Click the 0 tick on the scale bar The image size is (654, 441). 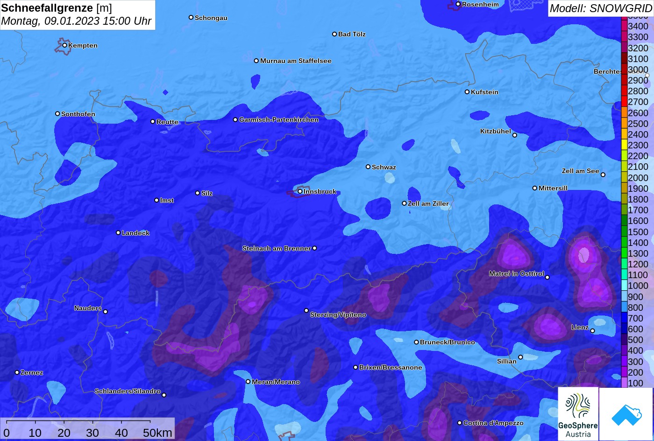[x=6, y=433]
